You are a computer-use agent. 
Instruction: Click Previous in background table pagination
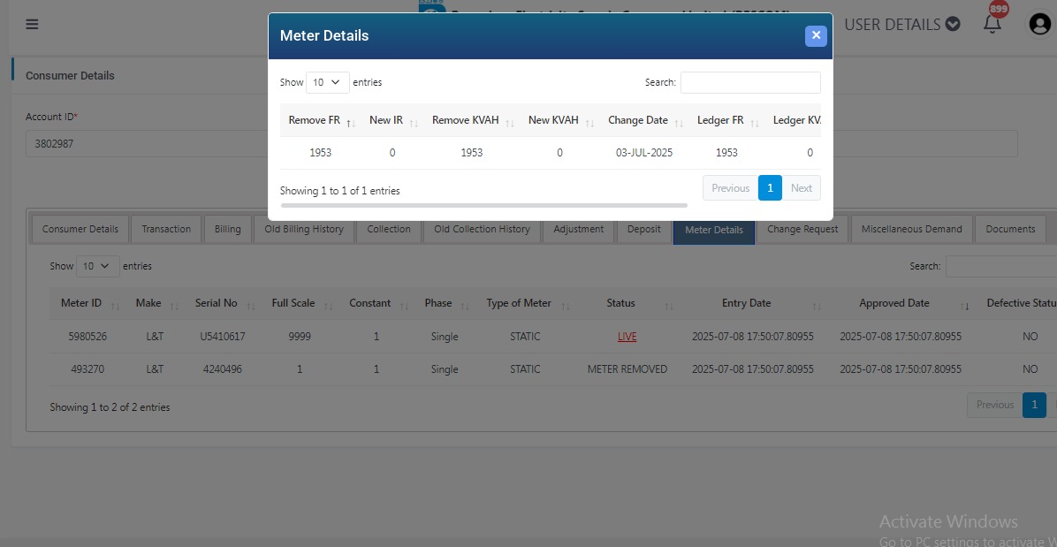(x=995, y=405)
